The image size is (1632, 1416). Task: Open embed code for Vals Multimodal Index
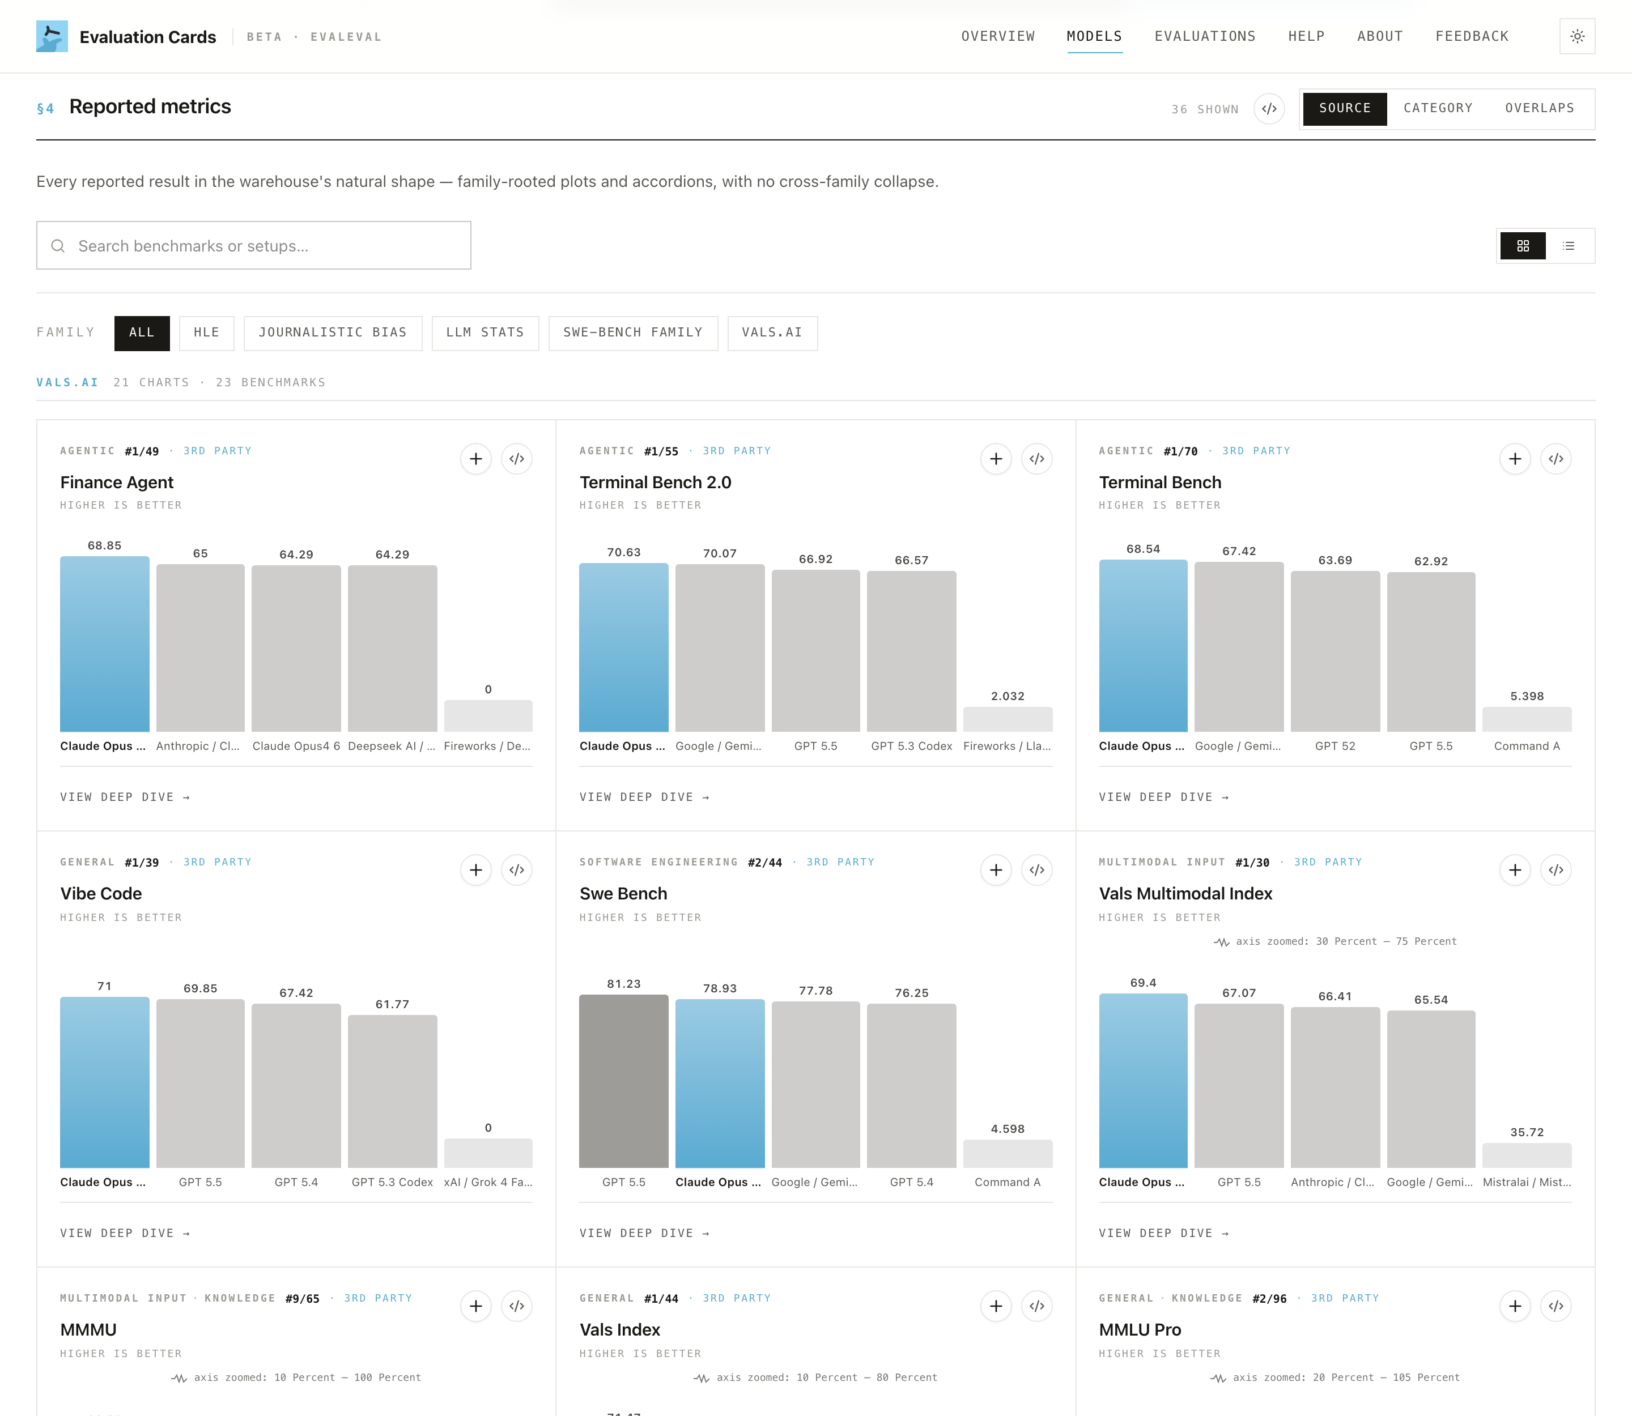tap(1556, 870)
